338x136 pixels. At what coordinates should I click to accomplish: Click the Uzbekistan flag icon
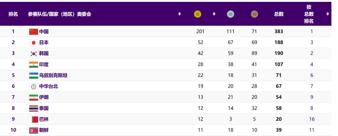tap(33, 76)
